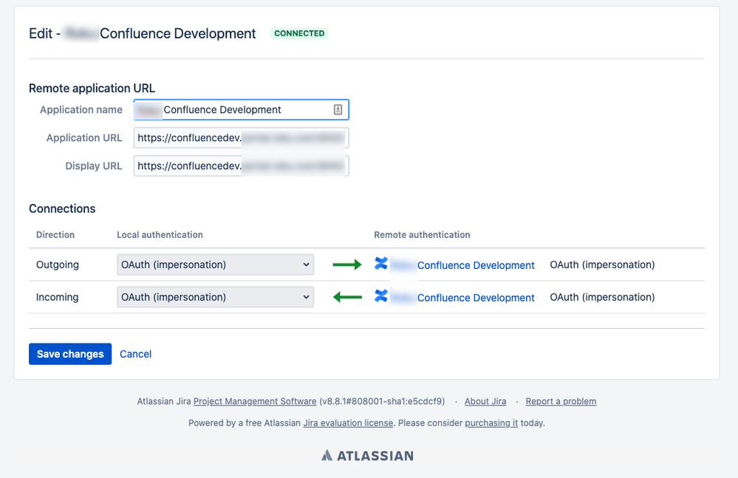
Task: Click the Incoming remote OAuth (impersonation) text
Action: click(x=603, y=297)
